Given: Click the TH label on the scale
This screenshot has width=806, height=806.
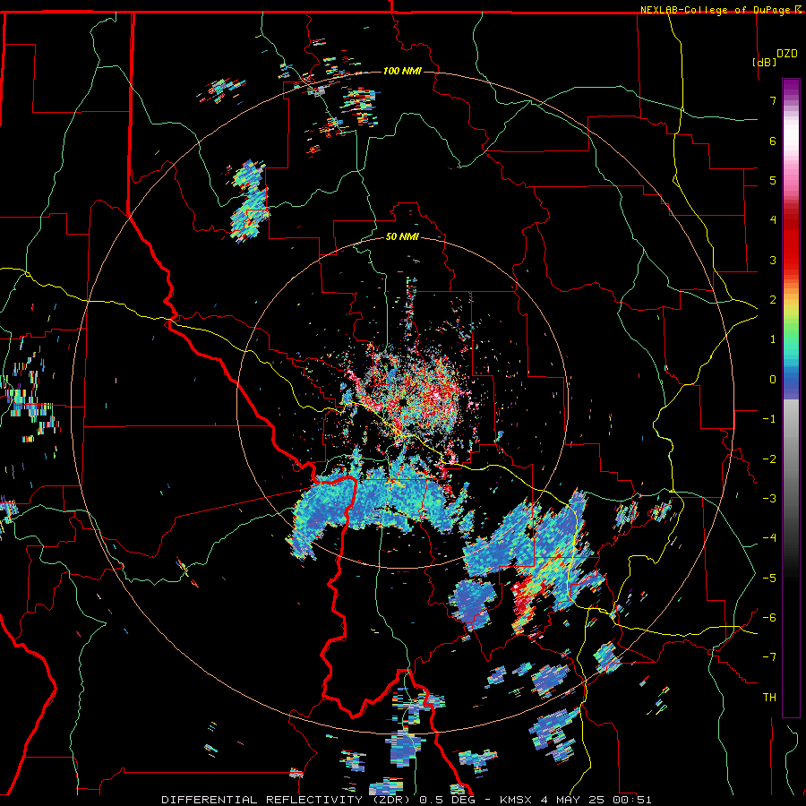Looking at the screenshot, I should [x=769, y=698].
